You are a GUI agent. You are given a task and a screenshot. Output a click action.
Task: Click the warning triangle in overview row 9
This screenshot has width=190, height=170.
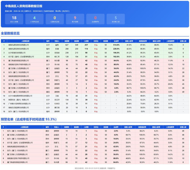(97, 76)
